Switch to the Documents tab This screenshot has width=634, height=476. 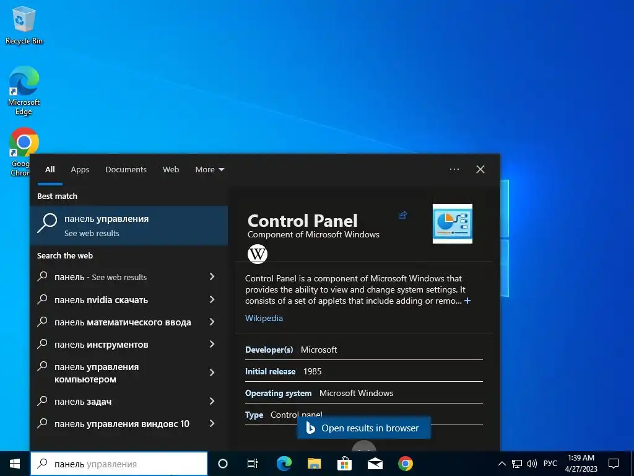click(x=126, y=170)
